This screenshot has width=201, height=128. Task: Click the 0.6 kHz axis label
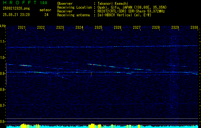pos(3,122)
